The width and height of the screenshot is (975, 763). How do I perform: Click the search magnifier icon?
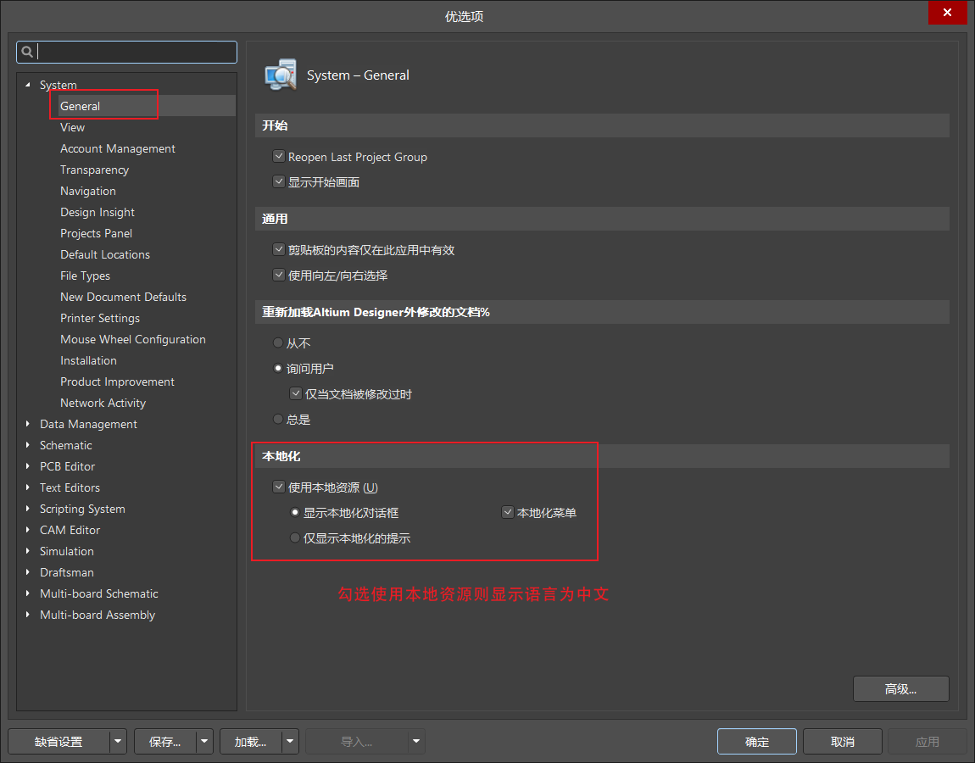(27, 52)
